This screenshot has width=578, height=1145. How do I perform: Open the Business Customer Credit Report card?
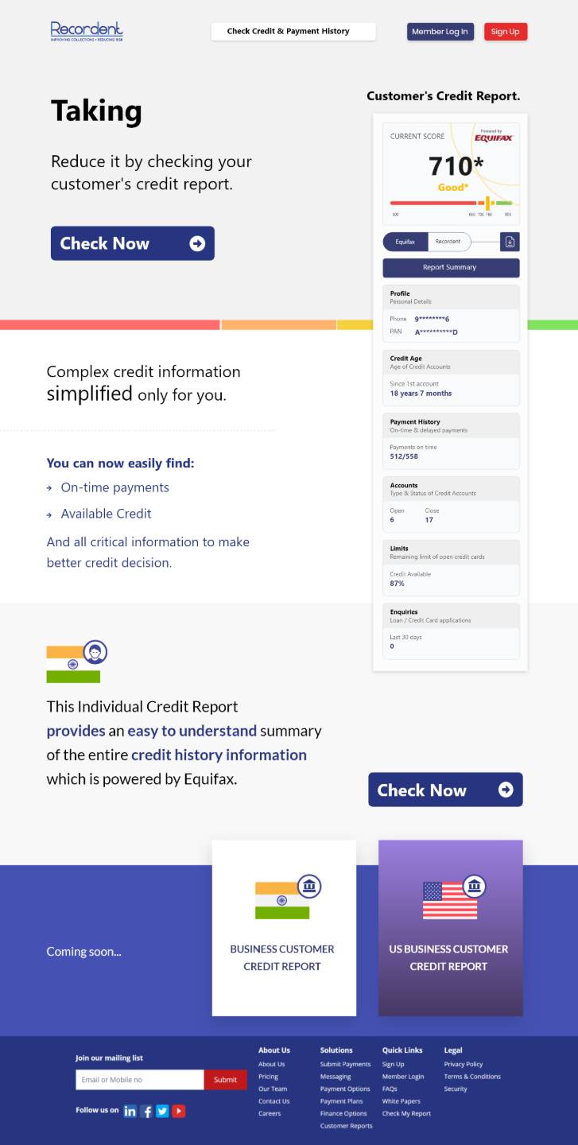pos(283,927)
